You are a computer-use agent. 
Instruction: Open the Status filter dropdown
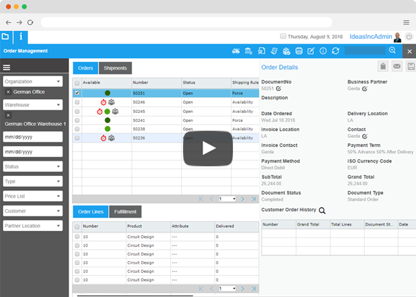pos(33,166)
